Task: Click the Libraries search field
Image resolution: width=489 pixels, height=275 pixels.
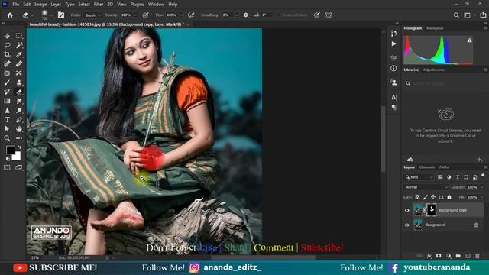Action: pyautogui.click(x=445, y=83)
